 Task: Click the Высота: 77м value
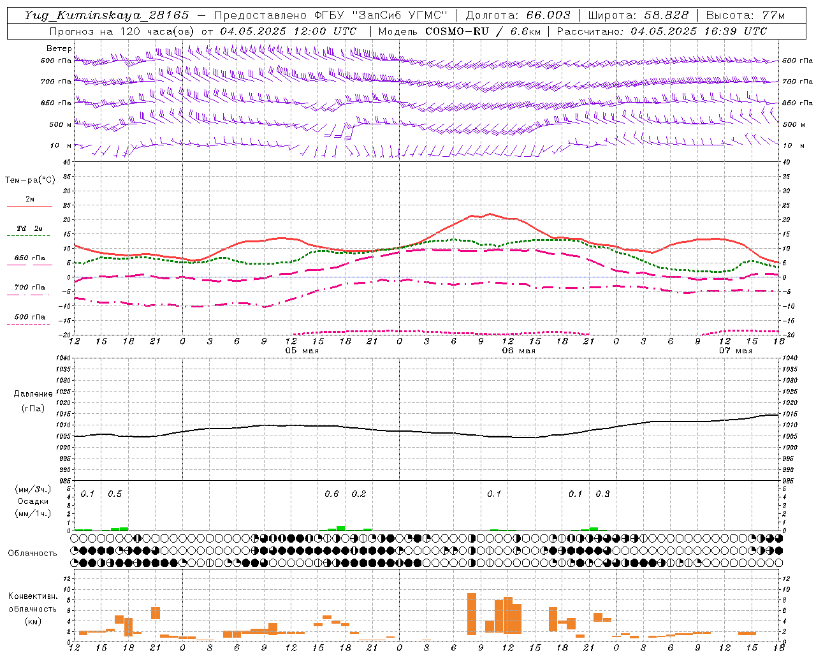point(745,15)
